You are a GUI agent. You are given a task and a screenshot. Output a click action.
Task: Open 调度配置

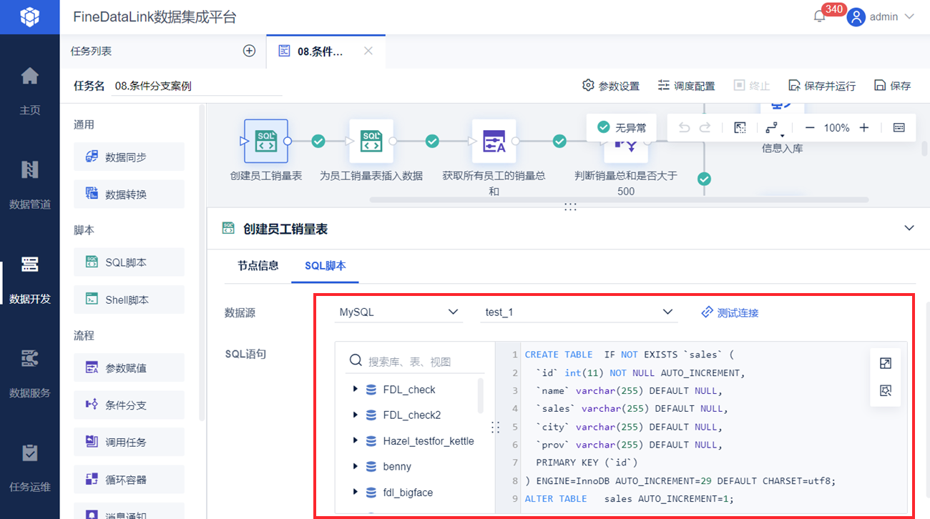pyautogui.click(x=687, y=86)
